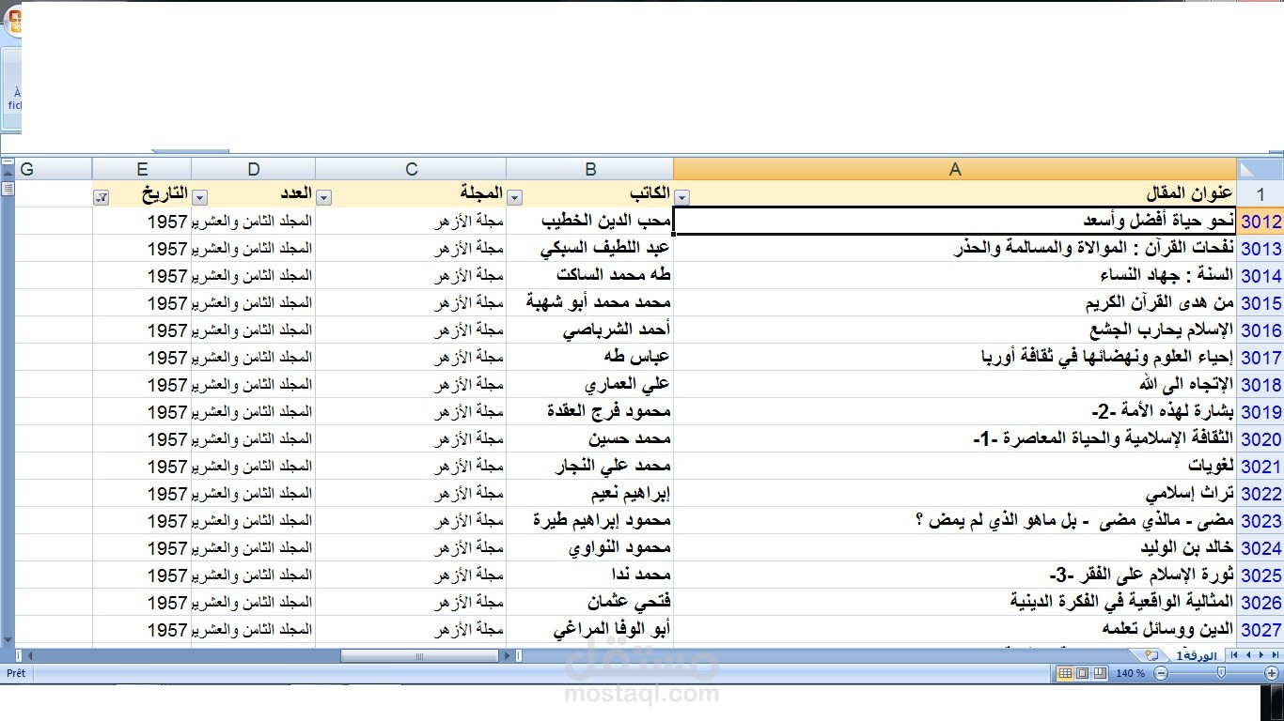The image size is (1284, 721).
Task: Click author cell 'محب الدين الخطيب'
Action: [x=590, y=222]
